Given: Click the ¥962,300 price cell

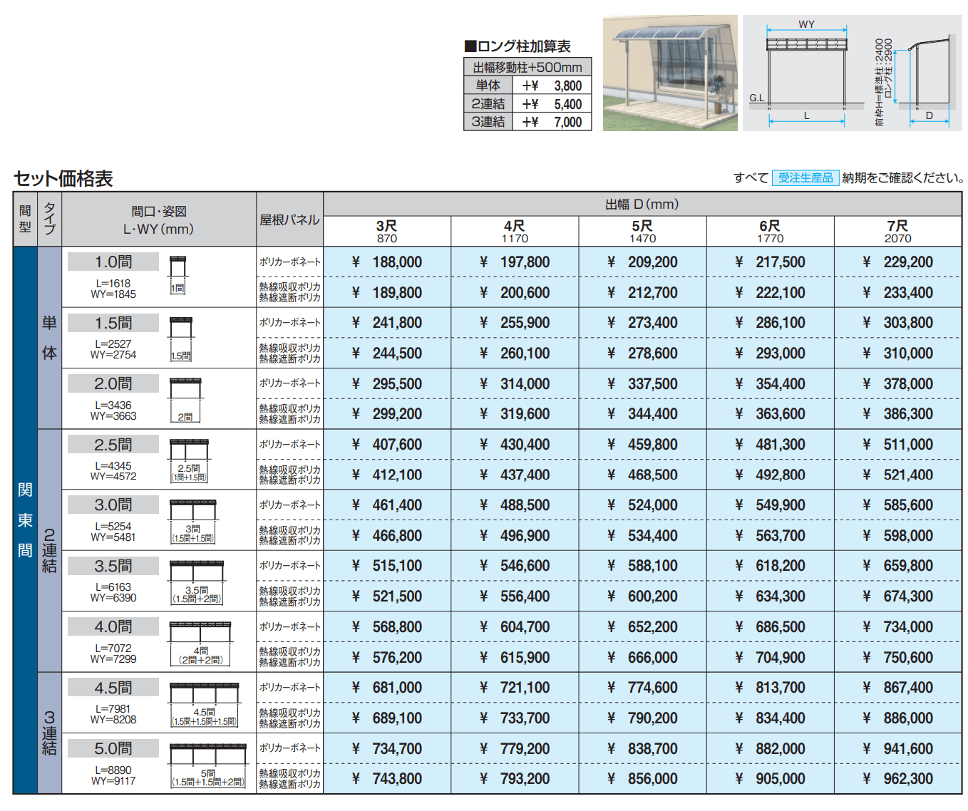Looking at the screenshot, I should pos(897,779).
